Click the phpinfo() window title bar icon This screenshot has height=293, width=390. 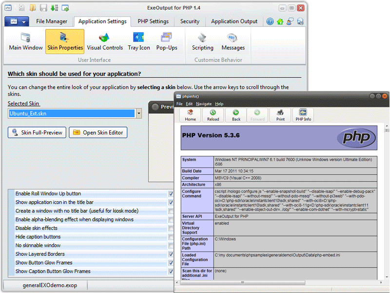pos(178,96)
